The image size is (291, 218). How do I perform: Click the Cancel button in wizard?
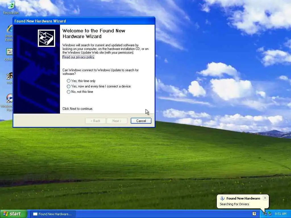coord(141,121)
